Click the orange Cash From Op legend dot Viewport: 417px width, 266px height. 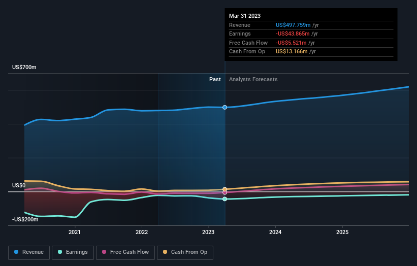coord(165,252)
